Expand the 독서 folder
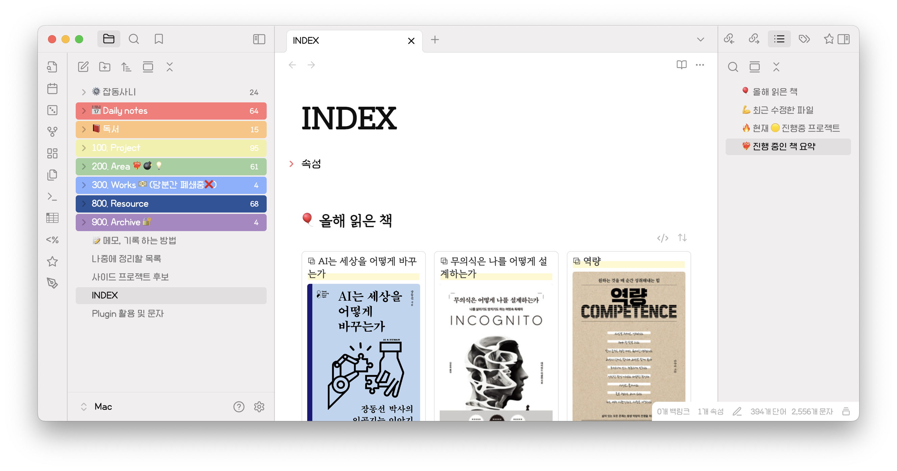This screenshot has width=897, height=471. pos(171,129)
